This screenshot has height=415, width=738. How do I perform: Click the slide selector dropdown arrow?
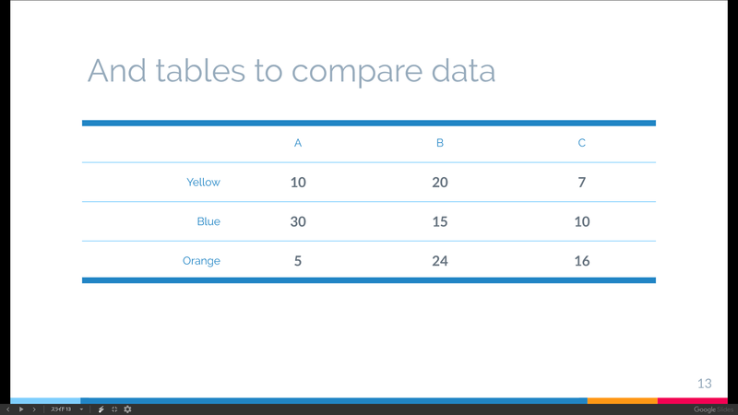tap(81, 409)
